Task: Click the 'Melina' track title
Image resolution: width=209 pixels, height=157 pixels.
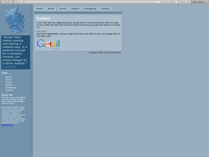Action: (x=18, y=2)
